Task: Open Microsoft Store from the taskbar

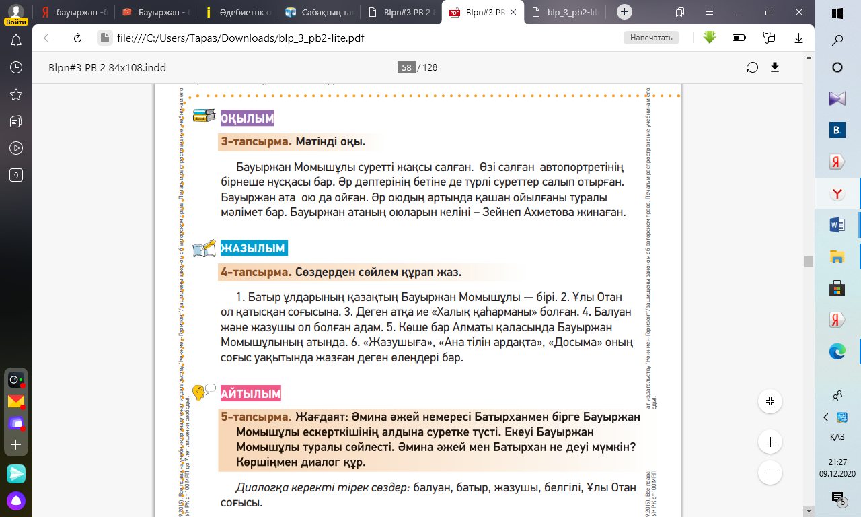Action: click(x=837, y=288)
